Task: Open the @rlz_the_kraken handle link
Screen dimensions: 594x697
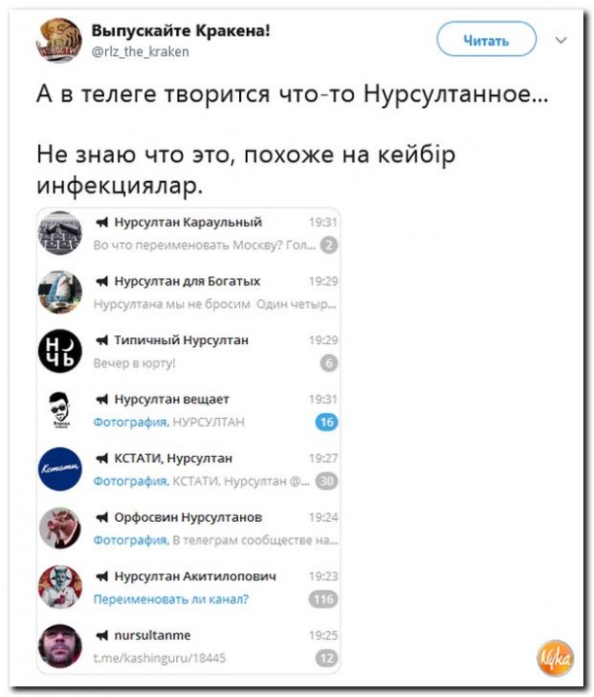Action: tap(141, 51)
